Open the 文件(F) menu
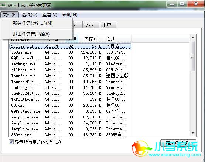Image resolution: width=205 pixels, height=162 pixels. [10, 15]
